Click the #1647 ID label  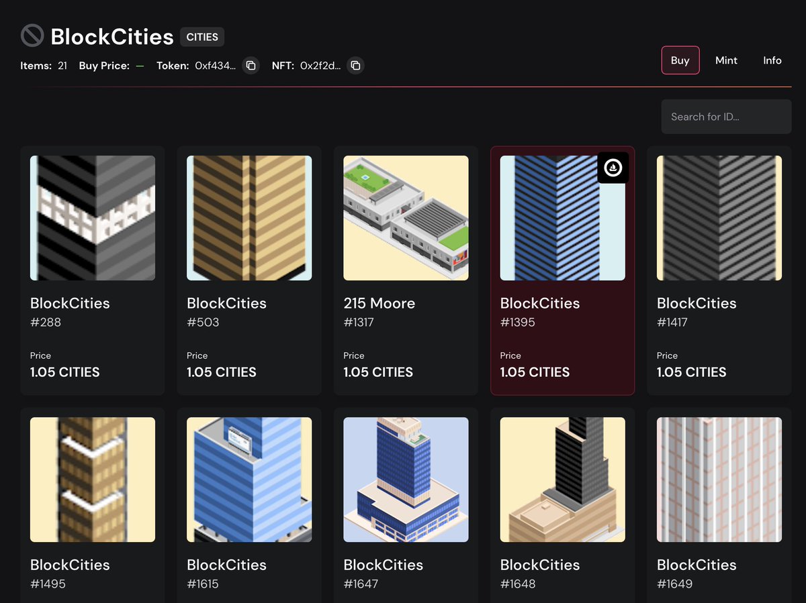pyautogui.click(x=361, y=584)
